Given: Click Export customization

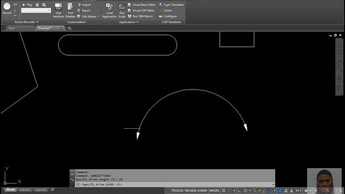Looking at the screenshot, I should coord(84,10).
